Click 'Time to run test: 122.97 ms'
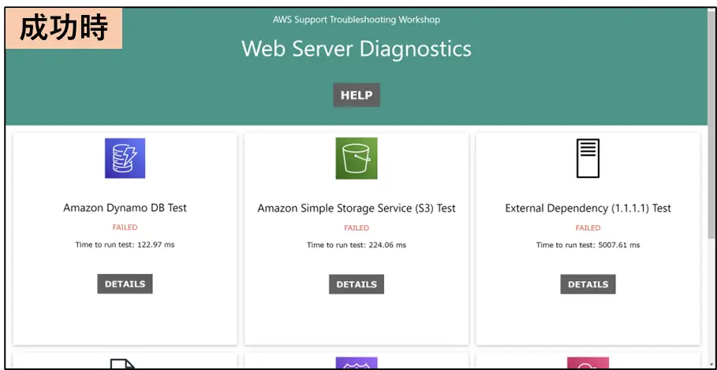The height and width of the screenshot is (370, 717). (x=125, y=245)
